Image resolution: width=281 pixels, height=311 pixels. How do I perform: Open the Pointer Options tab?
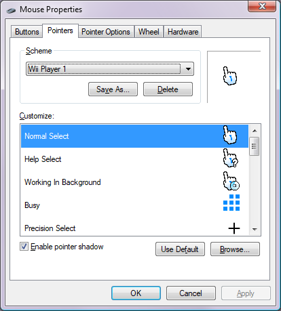[x=106, y=32]
